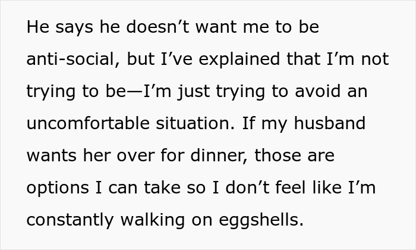
Task: Click the word "take"
Action: [162, 188]
